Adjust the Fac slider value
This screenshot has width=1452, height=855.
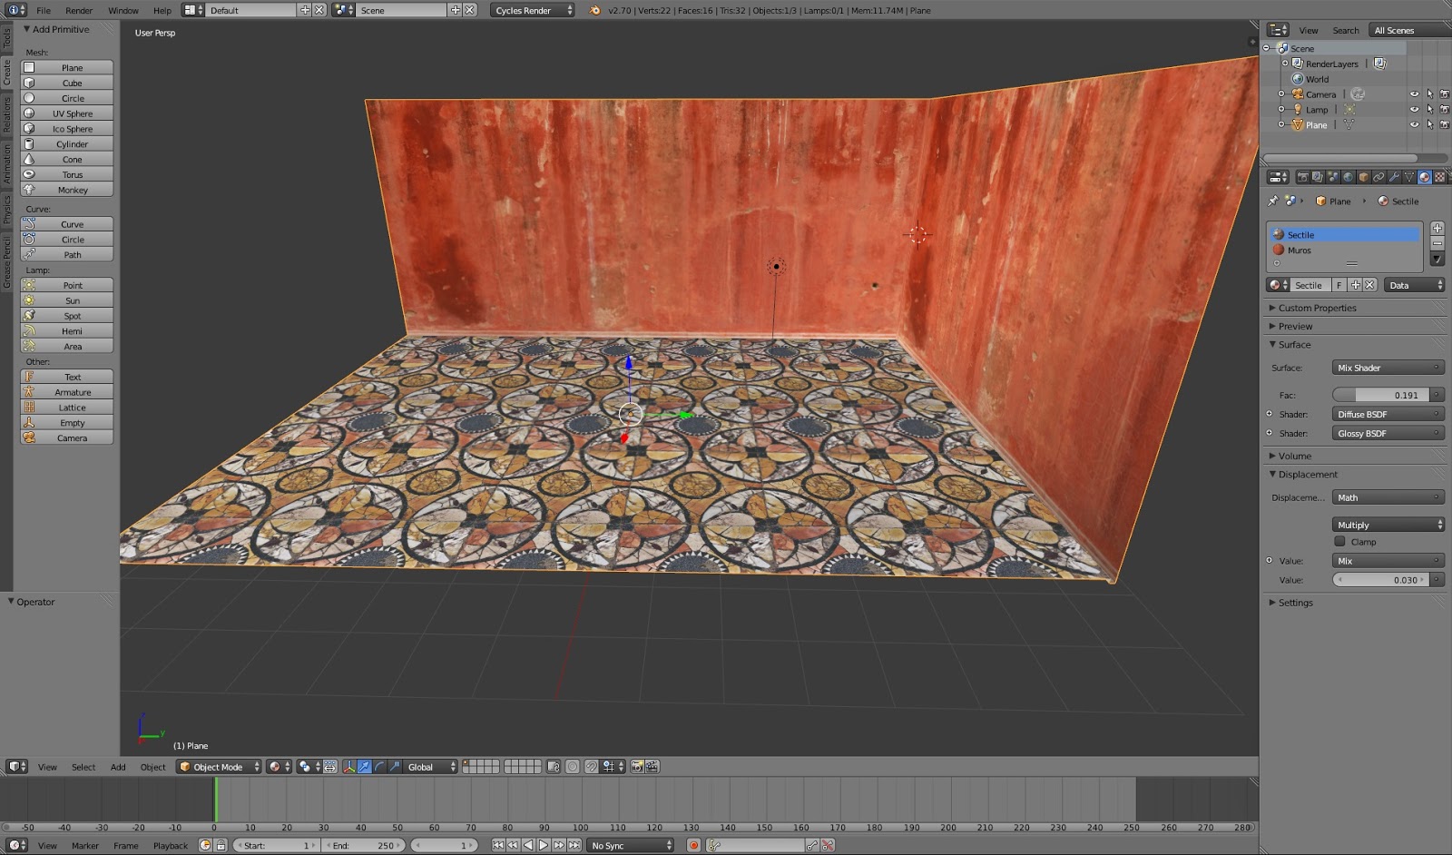tap(1380, 395)
